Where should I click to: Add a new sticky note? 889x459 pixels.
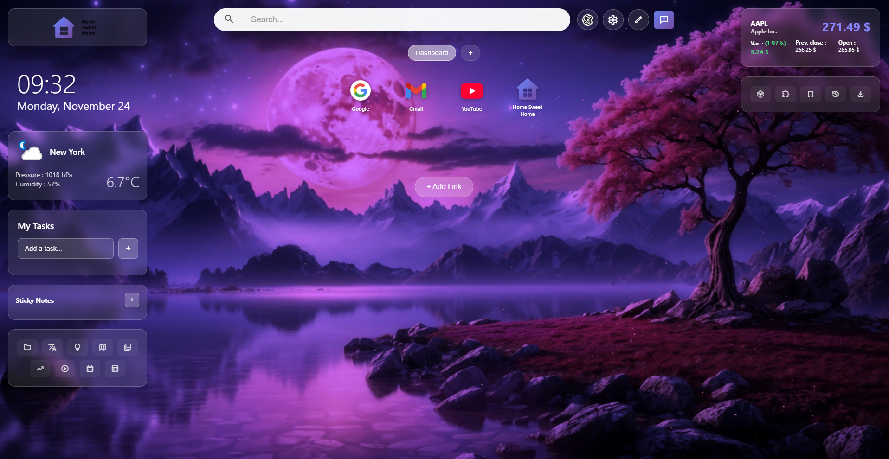(x=132, y=300)
